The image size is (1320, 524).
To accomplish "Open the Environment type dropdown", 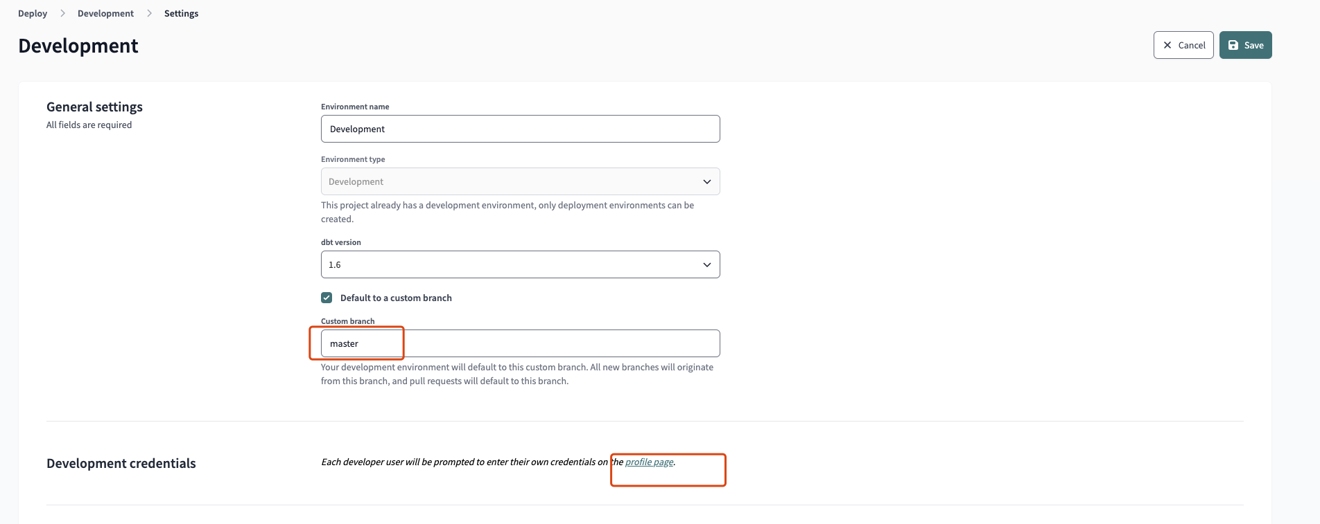I will 520,181.
